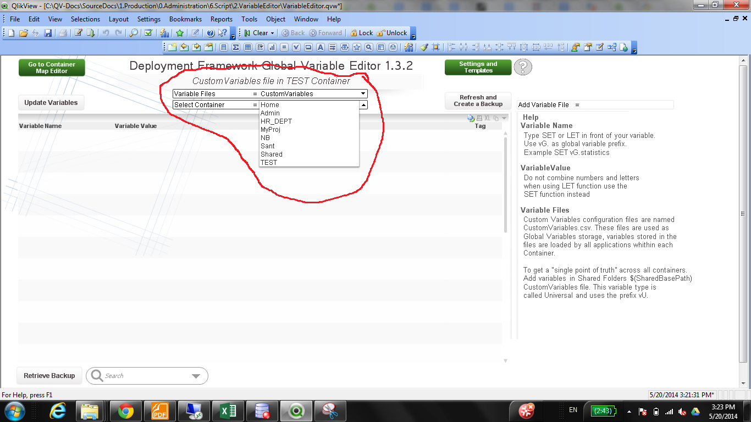This screenshot has height=422, width=751.
Task: Click the New document icon
Action: 11,33
